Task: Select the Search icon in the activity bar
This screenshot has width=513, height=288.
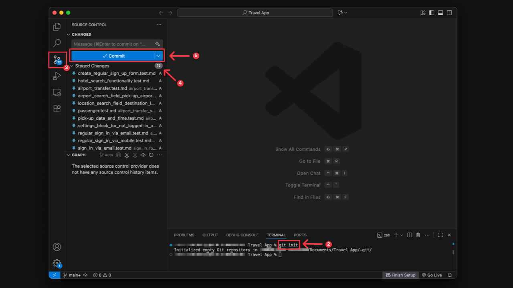Action: coord(57,43)
